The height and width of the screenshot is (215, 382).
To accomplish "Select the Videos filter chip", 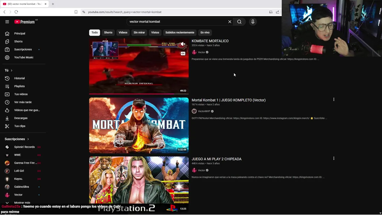I will [x=123, y=32].
